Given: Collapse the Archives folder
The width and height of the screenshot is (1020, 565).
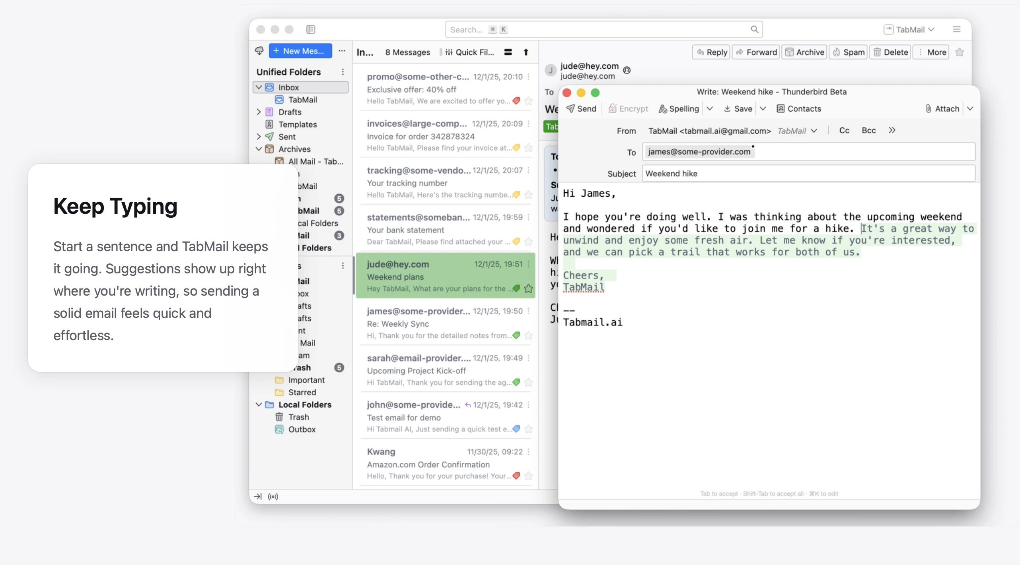Looking at the screenshot, I should pyautogui.click(x=259, y=149).
